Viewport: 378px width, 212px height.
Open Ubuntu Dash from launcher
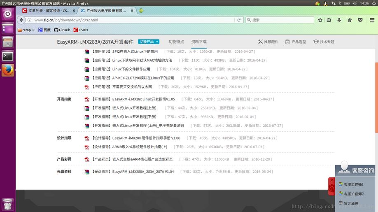coord(8,14)
